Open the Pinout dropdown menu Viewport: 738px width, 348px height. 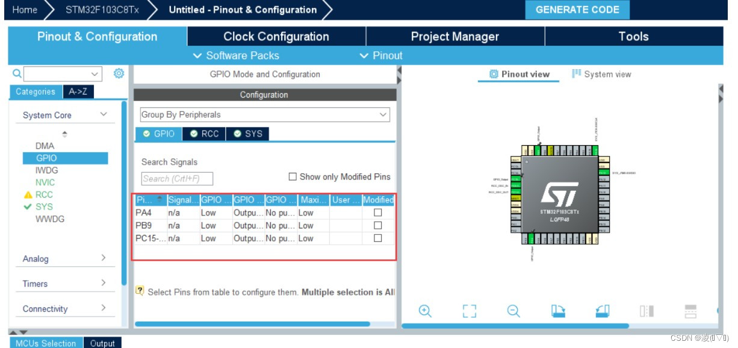click(x=381, y=55)
